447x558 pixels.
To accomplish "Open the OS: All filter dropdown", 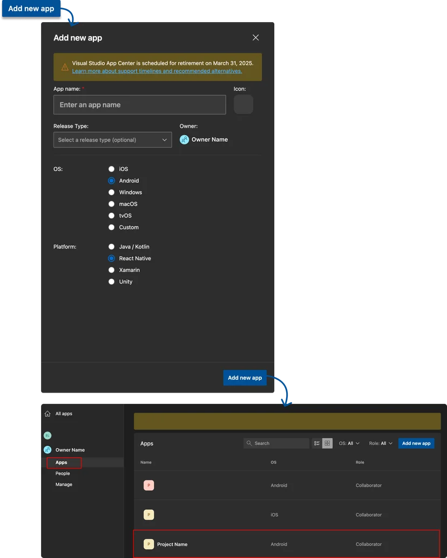I will 349,443.
